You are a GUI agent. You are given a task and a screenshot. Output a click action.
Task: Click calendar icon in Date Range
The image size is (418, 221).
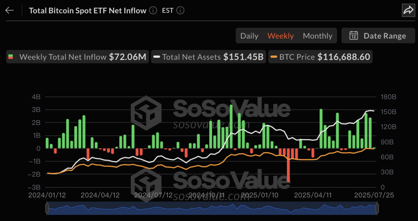click(353, 36)
